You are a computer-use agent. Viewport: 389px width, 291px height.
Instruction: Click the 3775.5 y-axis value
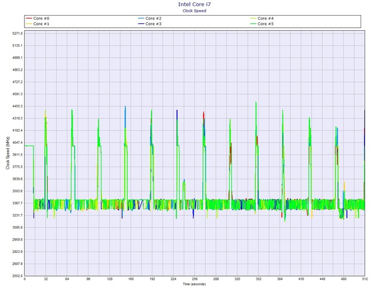[17, 167]
